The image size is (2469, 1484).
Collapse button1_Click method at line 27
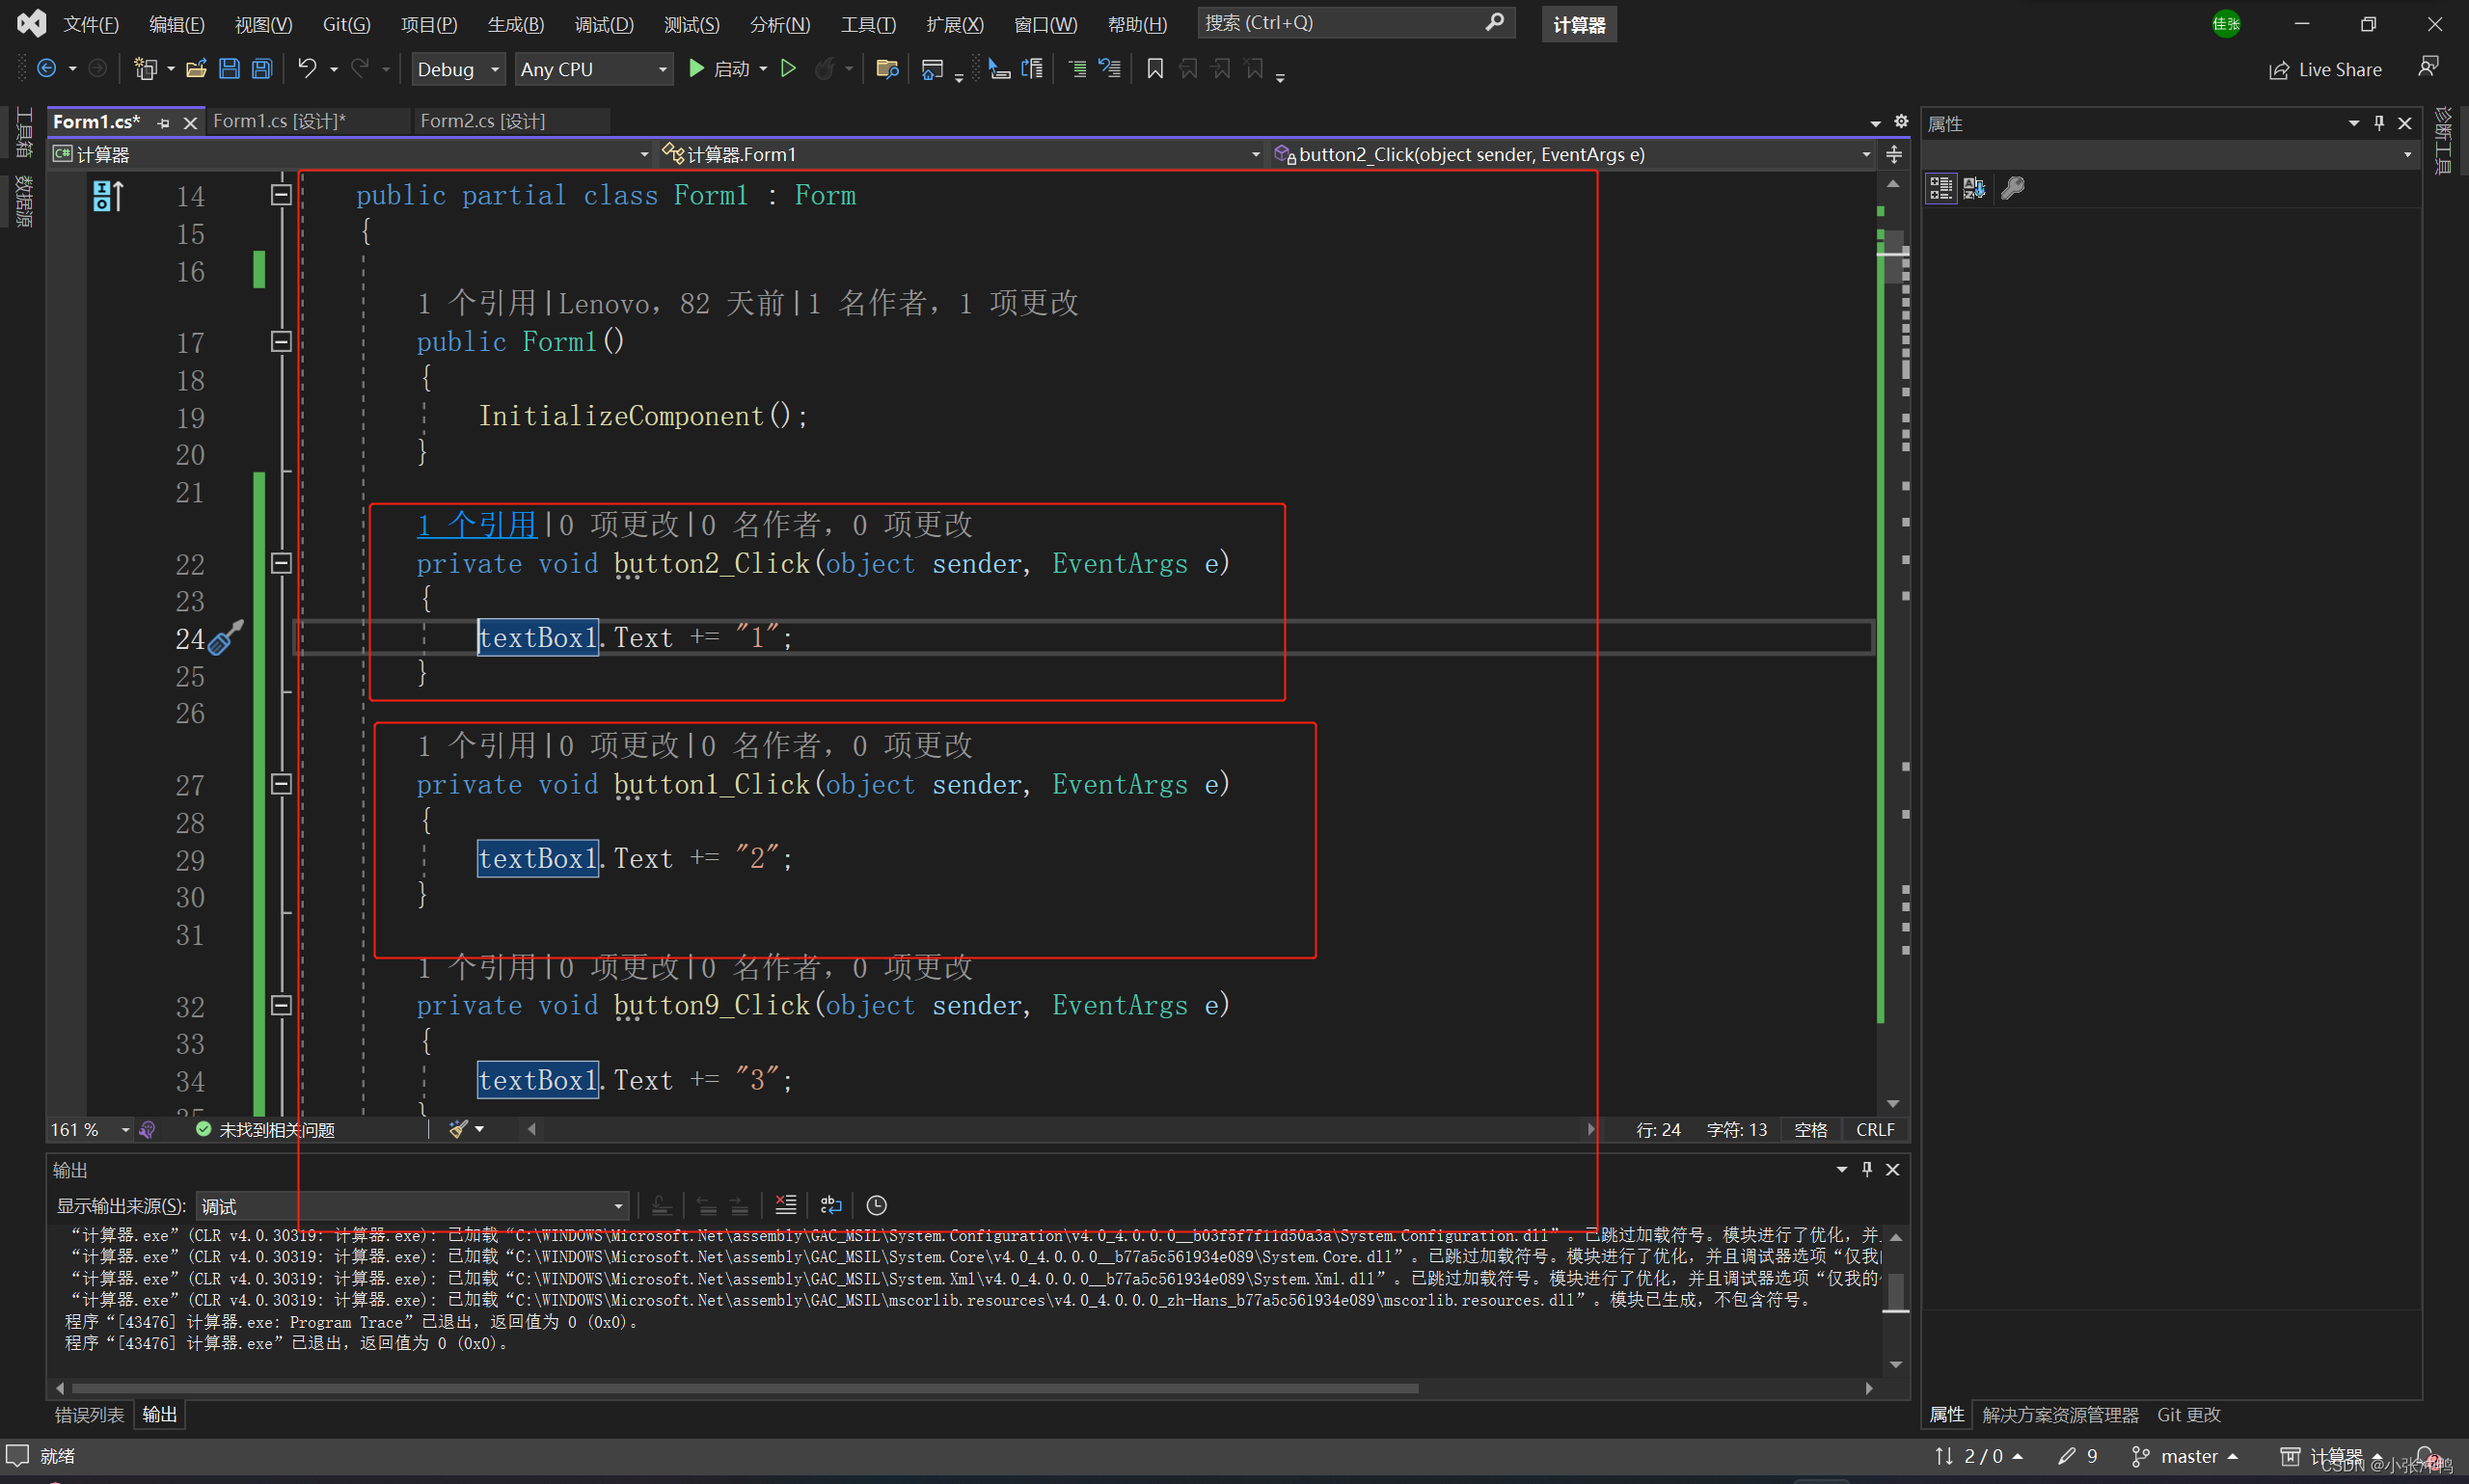pyautogui.click(x=281, y=784)
